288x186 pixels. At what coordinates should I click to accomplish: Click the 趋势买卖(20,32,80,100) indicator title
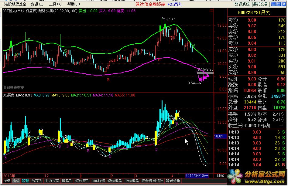[x=58, y=11]
